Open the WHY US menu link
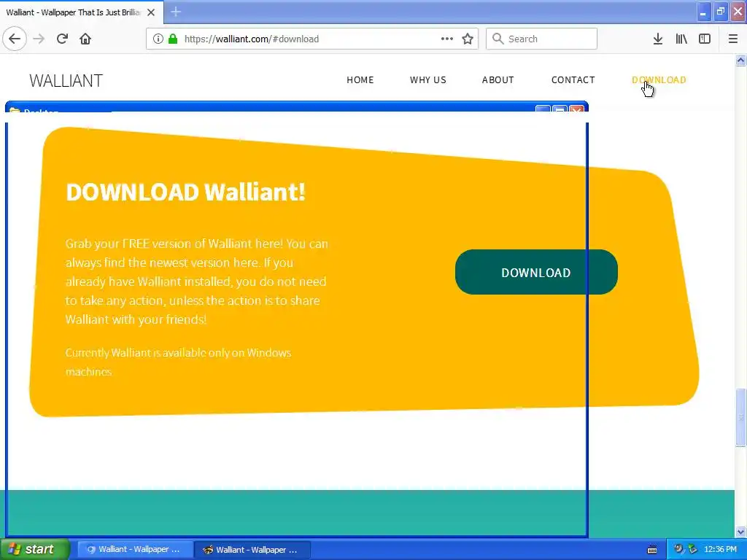The width and height of the screenshot is (747, 560). coord(427,80)
